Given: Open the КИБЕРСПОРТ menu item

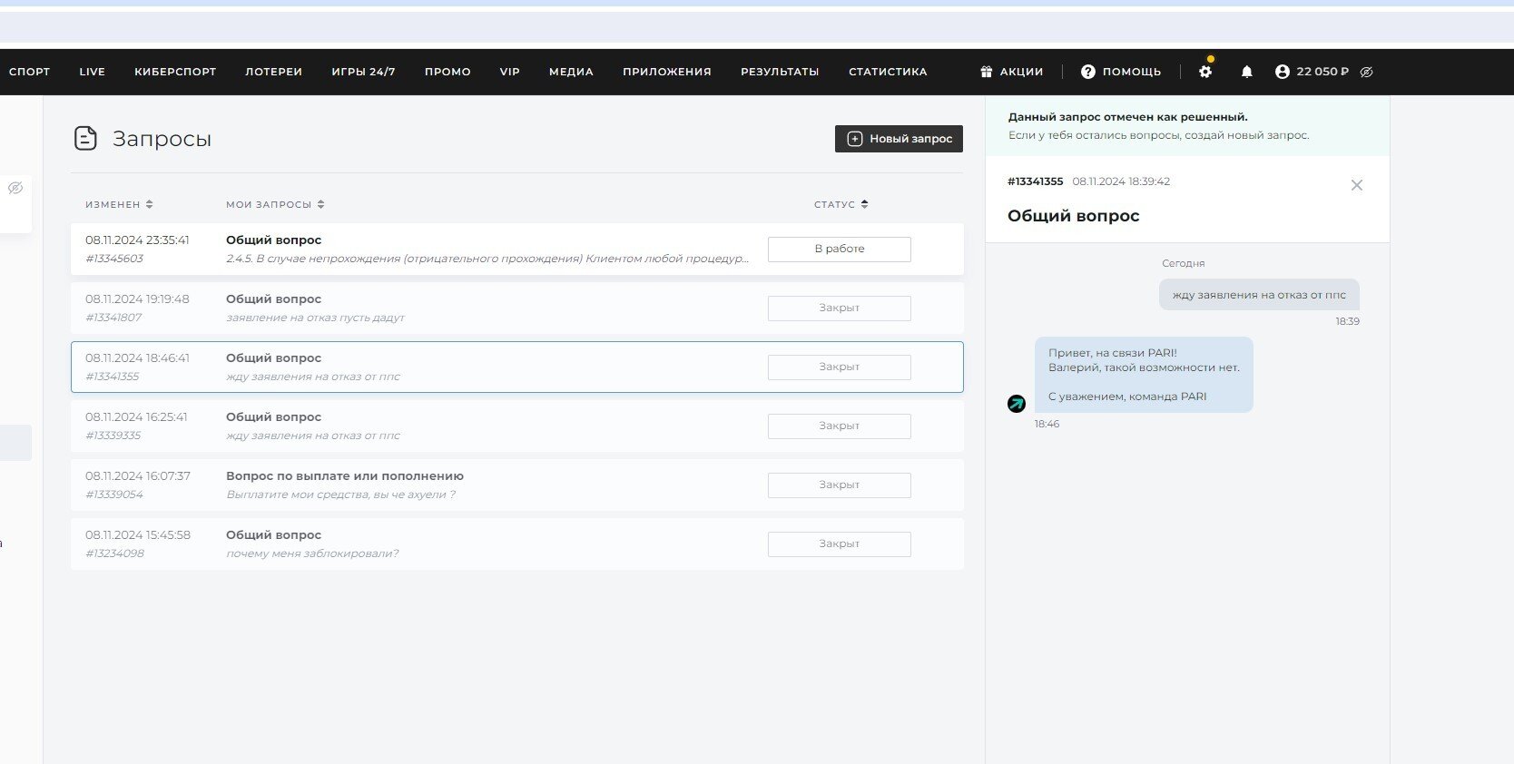Looking at the screenshot, I should [175, 72].
